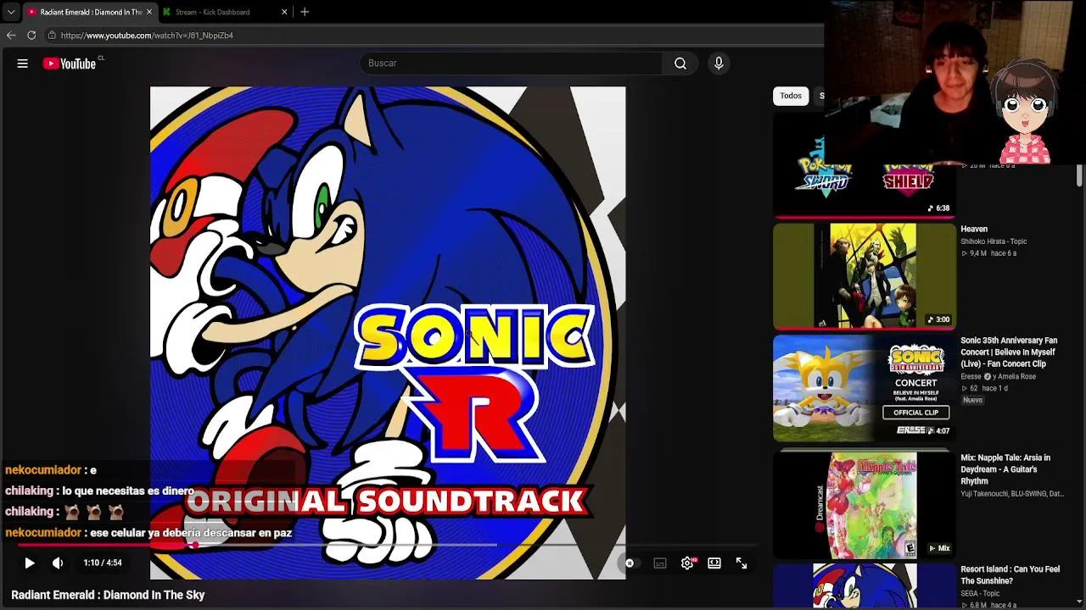This screenshot has height=610, width=1086.
Task: Switch to the Stream - Kick Dashboard tab
Action: pos(225,12)
